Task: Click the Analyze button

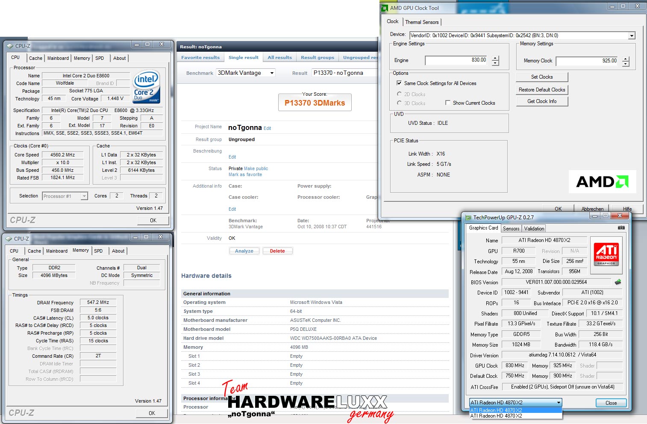Action: point(244,251)
